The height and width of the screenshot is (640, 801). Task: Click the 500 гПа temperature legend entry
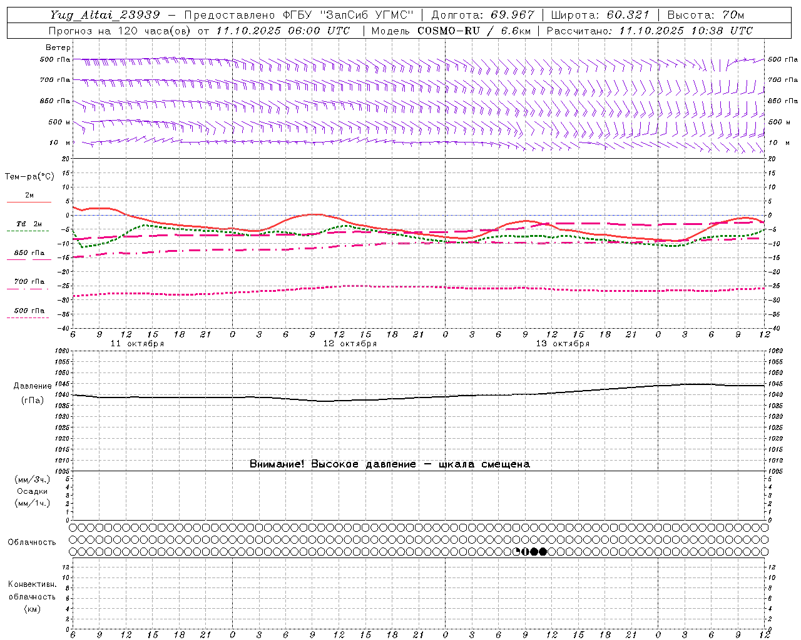click(x=29, y=310)
